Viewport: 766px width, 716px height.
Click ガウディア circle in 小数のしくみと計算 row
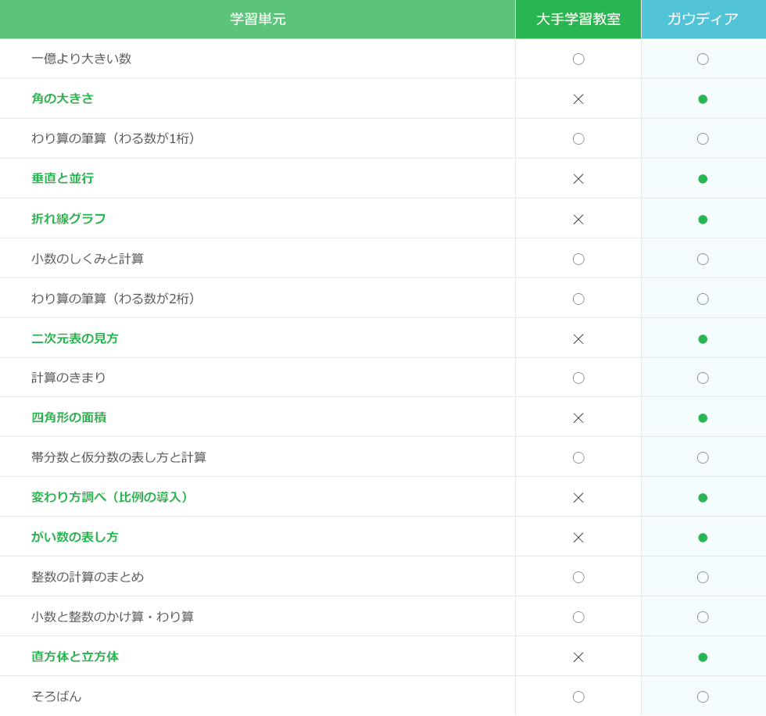(x=703, y=260)
